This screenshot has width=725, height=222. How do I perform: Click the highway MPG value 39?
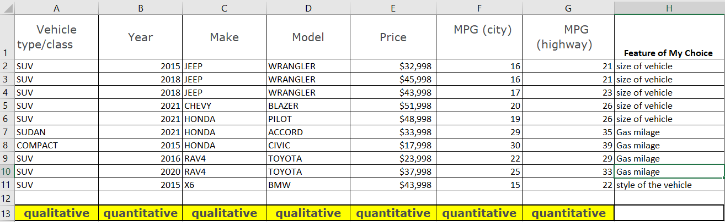point(568,146)
